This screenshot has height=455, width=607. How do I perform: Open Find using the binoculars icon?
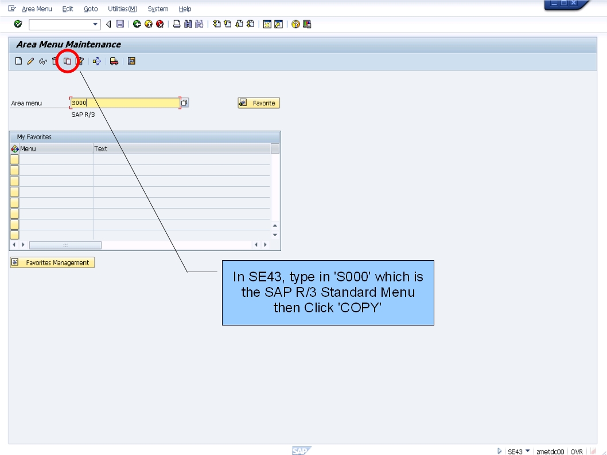[x=188, y=23]
